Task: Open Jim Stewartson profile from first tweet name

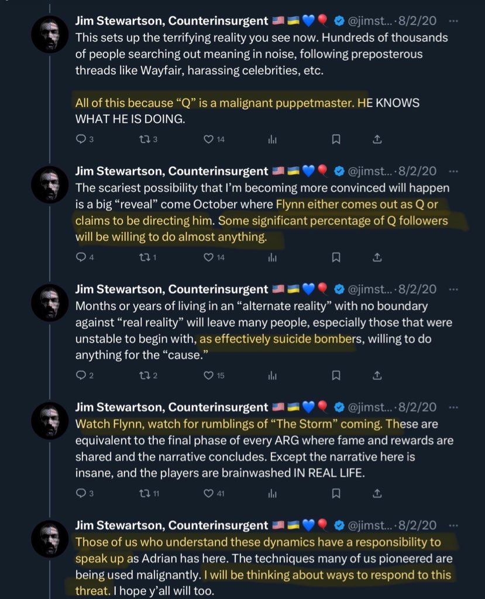Action: [x=171, y=20]
